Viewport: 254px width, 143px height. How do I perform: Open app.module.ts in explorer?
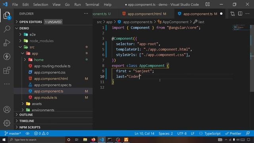(x=46, y=98)
